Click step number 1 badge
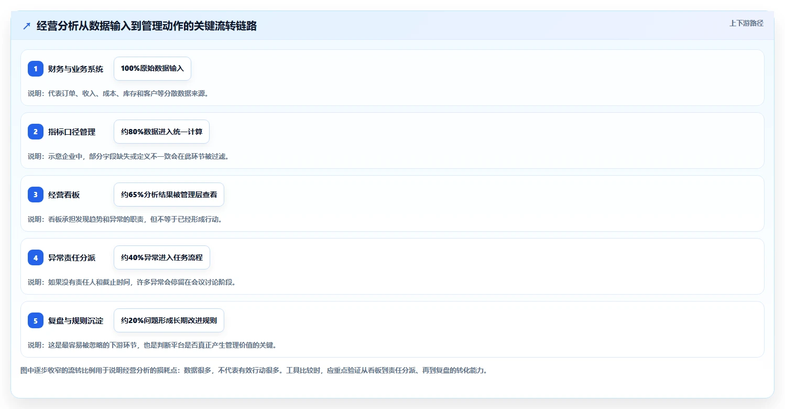 (x=36, y=69)
